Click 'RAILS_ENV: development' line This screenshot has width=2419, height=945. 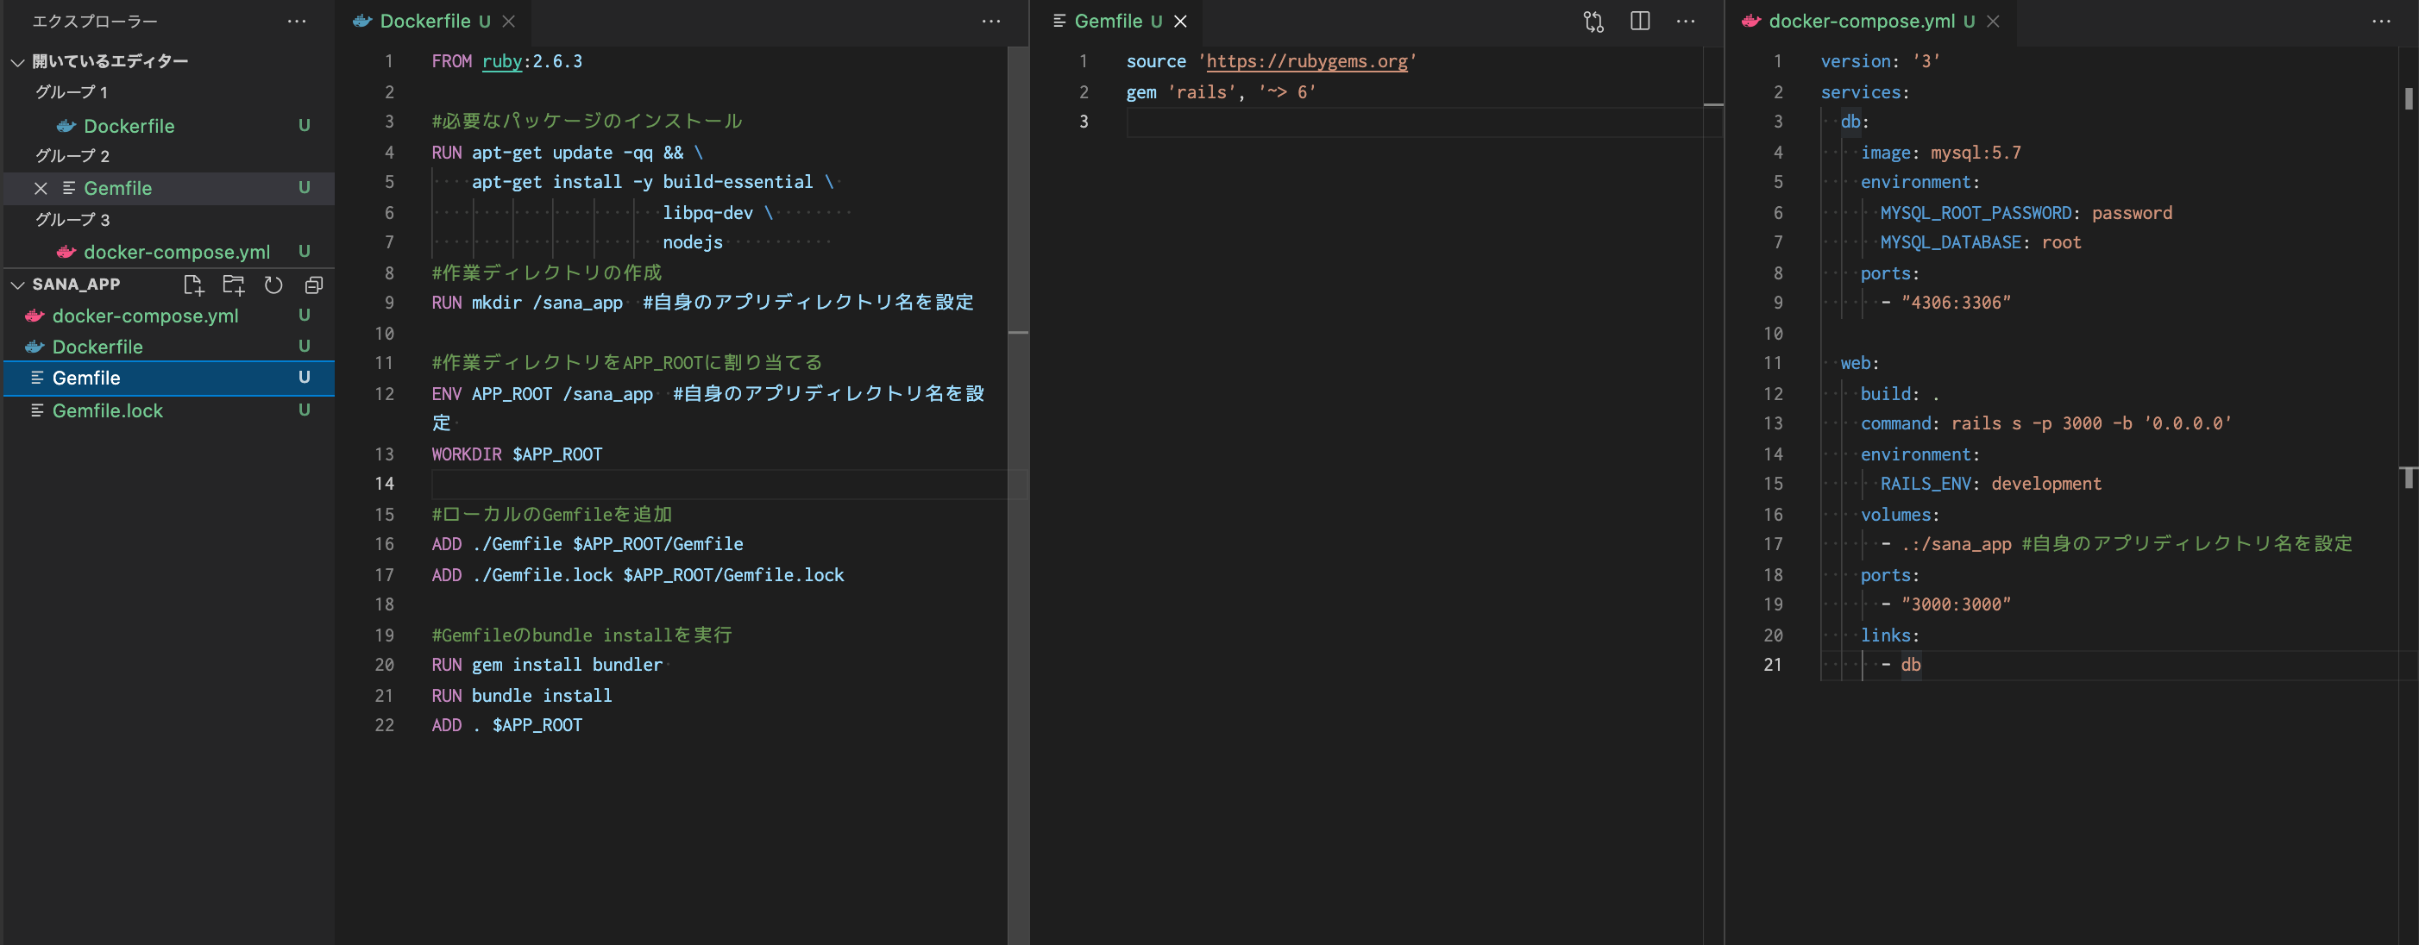coord(1991,484)
